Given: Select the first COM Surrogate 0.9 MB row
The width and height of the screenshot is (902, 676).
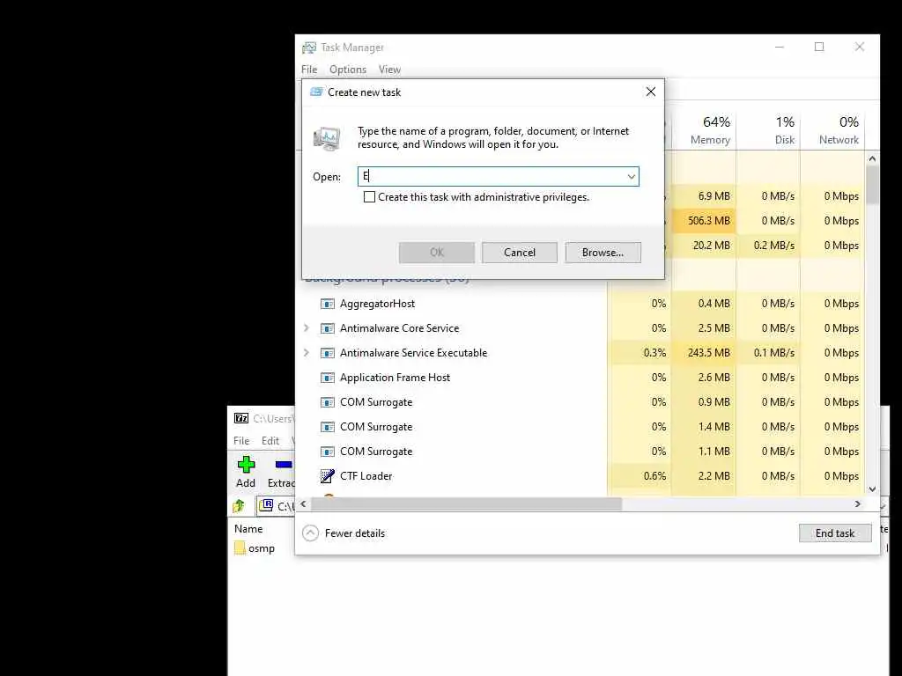Looking at the screenshot, I should (581, 402).
